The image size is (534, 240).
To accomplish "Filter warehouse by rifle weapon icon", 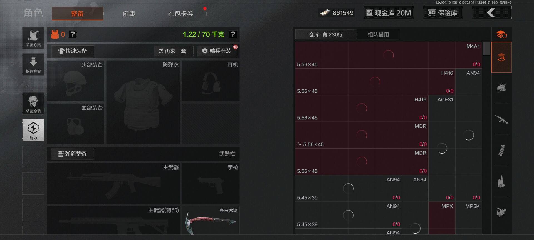I will click(x=501, y=119).
